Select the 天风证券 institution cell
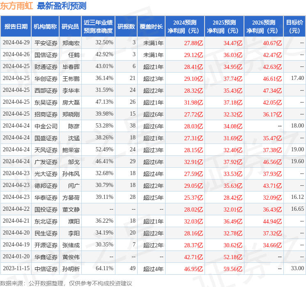 click(46, 150)
